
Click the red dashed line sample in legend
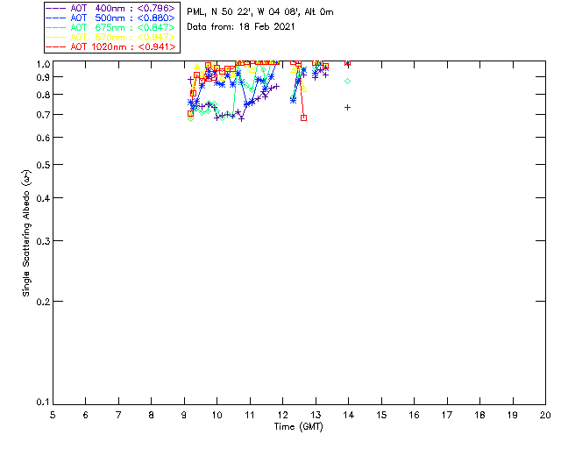[55, 46]
